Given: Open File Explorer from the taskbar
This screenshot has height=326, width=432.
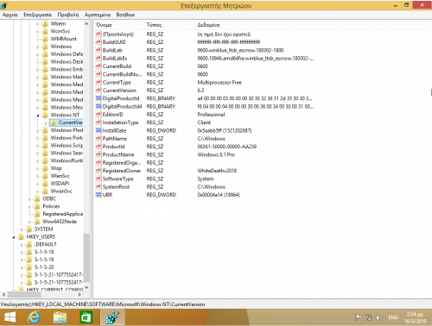Looking at the screenshot, I should click(60, 317).
